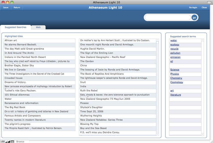Image resolution: width=213 pixels, height=143 pixels.
Task: Click the titles list scroll up arrow
Action: [157, 40]
